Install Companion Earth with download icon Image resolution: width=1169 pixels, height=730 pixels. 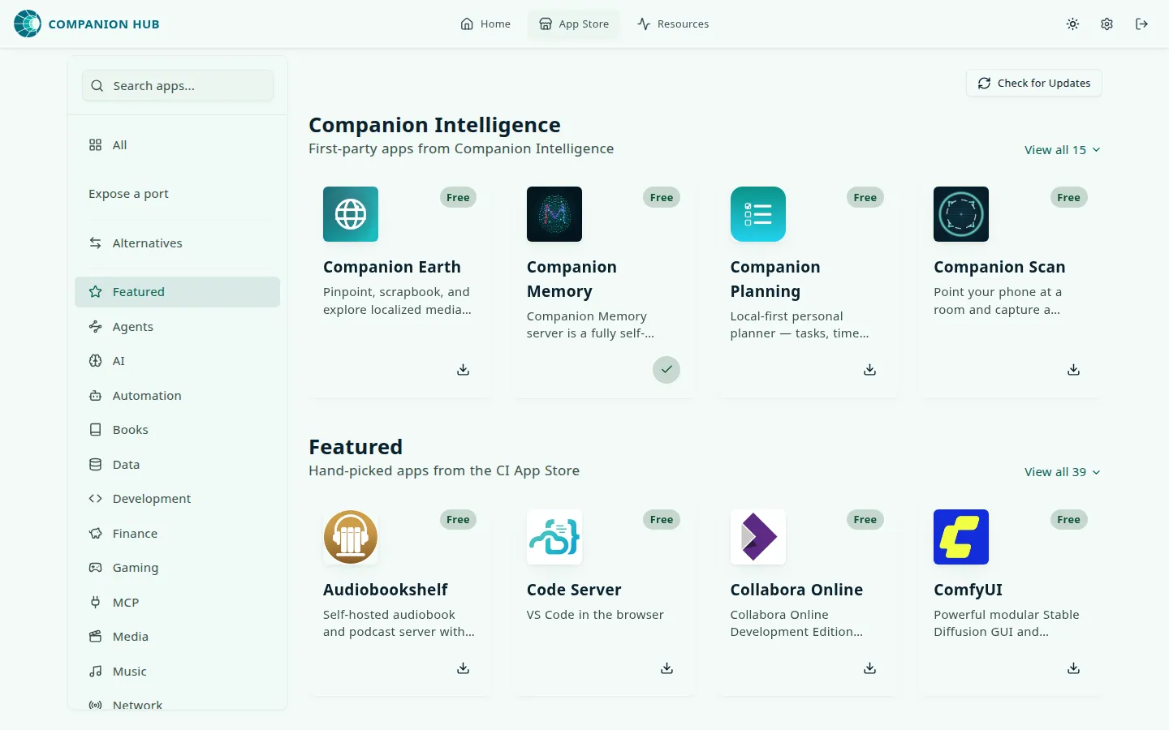463,370
